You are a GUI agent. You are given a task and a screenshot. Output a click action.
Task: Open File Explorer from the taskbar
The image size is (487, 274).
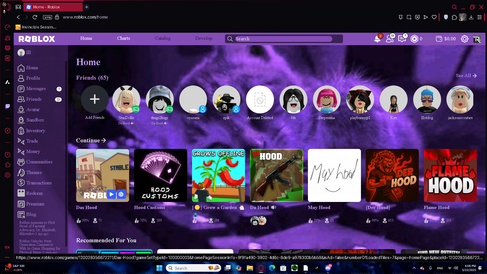click(250, 268)
